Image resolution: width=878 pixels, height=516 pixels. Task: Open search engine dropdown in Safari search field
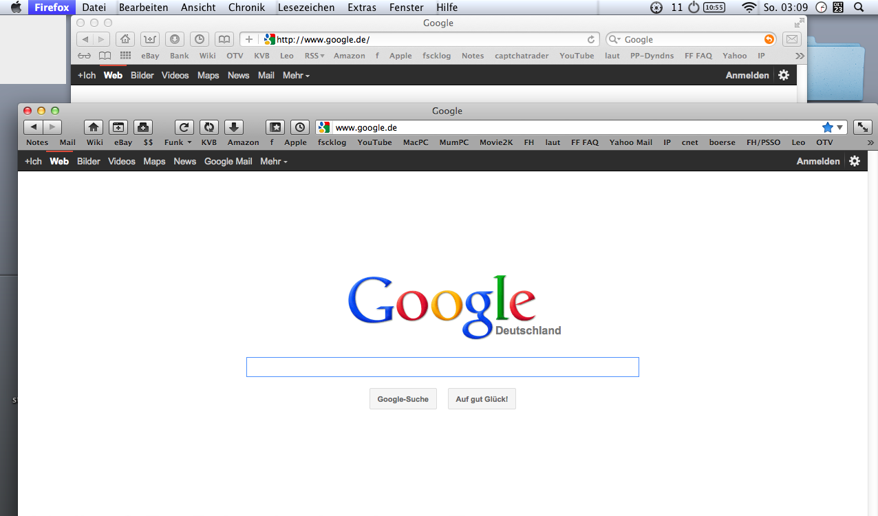coord(614,39)
